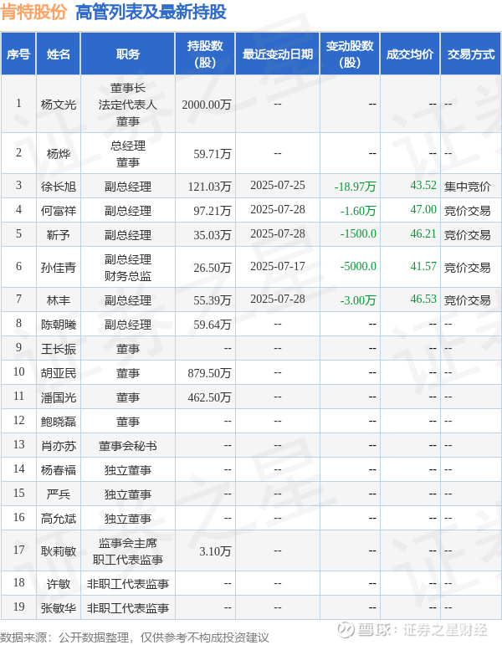Click the 监事会主席 职工代表监事 position cell

pyautogui.click(x=128, y=551)
